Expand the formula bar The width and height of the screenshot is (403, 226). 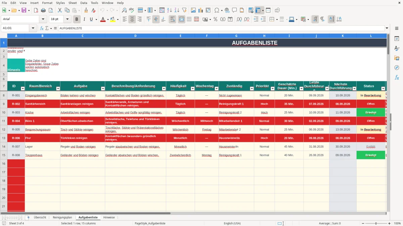pyautogui.click(x=387, y=28)
